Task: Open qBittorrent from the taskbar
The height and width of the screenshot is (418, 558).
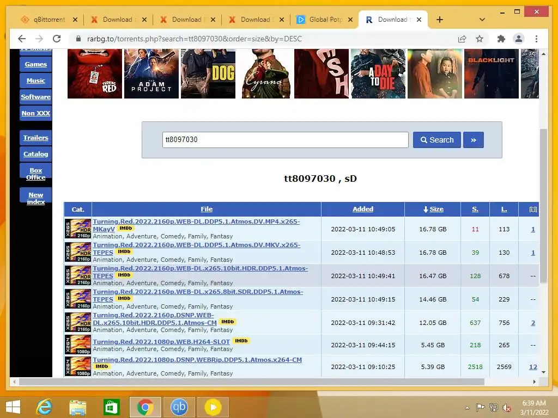Action: tap(179, 407)
